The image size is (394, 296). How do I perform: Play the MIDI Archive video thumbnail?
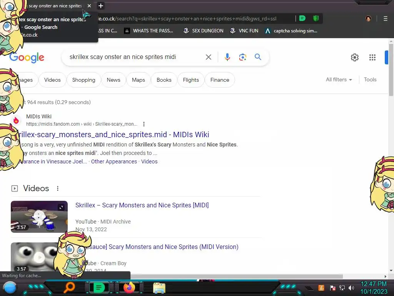pos(39,217)
